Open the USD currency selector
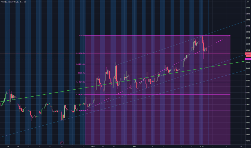The image size is (251, 148). click(x=248, y=2)
